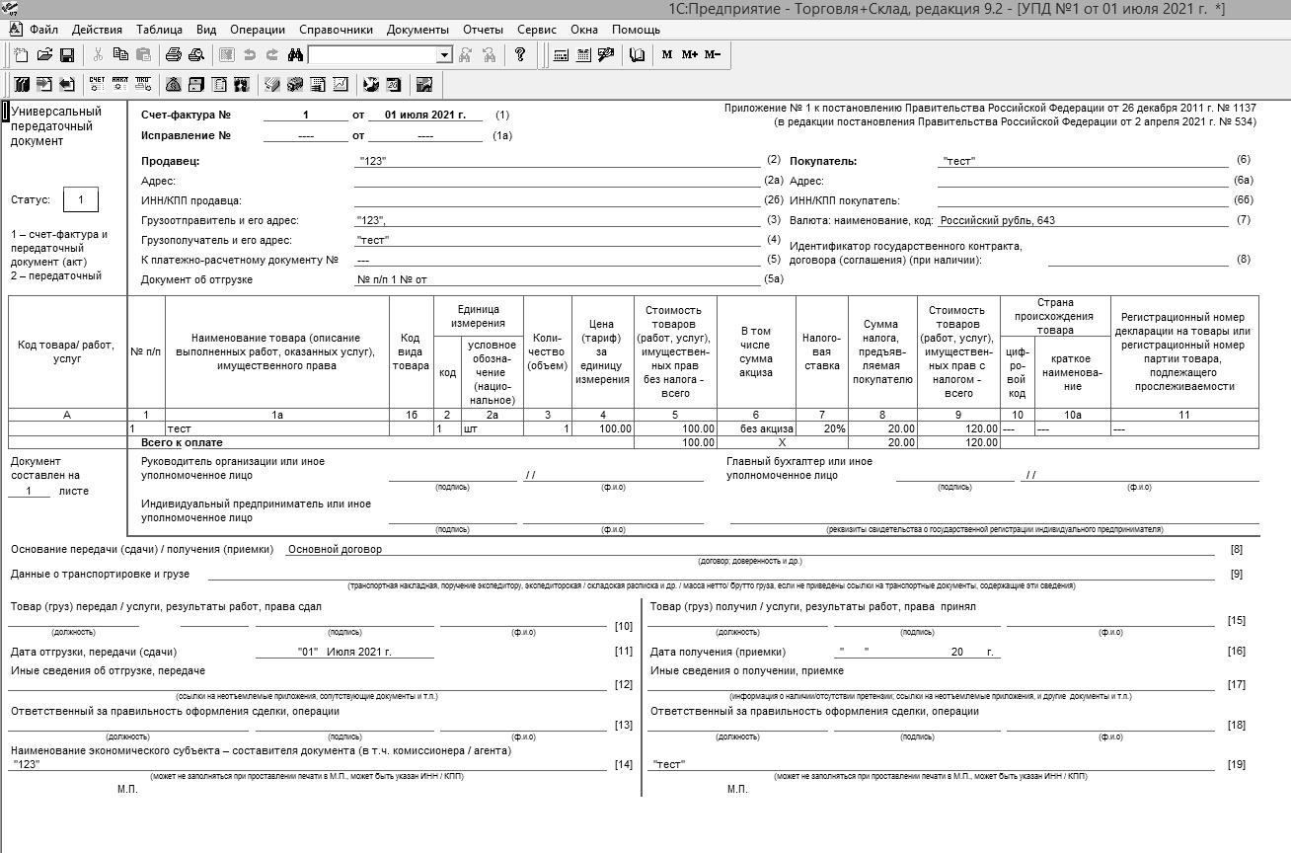Click the 1C application icon in title bar
Screen dimensions: 1291x853
(10, 8)
